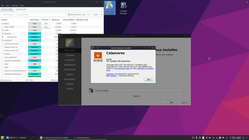Click the second speaker tray icon
Viewport: 249px width, 140px height.
[x=223, y=138]
